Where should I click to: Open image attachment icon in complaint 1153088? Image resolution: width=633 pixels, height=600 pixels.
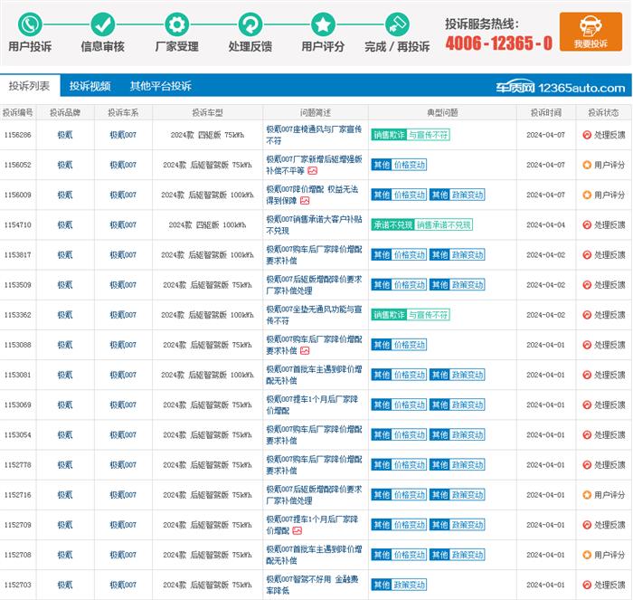tap(305, 351)
